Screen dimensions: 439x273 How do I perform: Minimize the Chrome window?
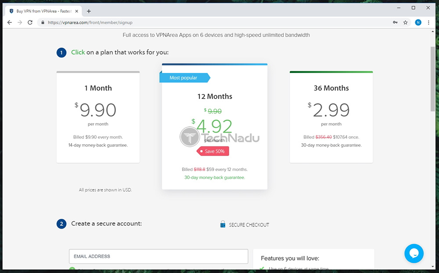point(399,8)
